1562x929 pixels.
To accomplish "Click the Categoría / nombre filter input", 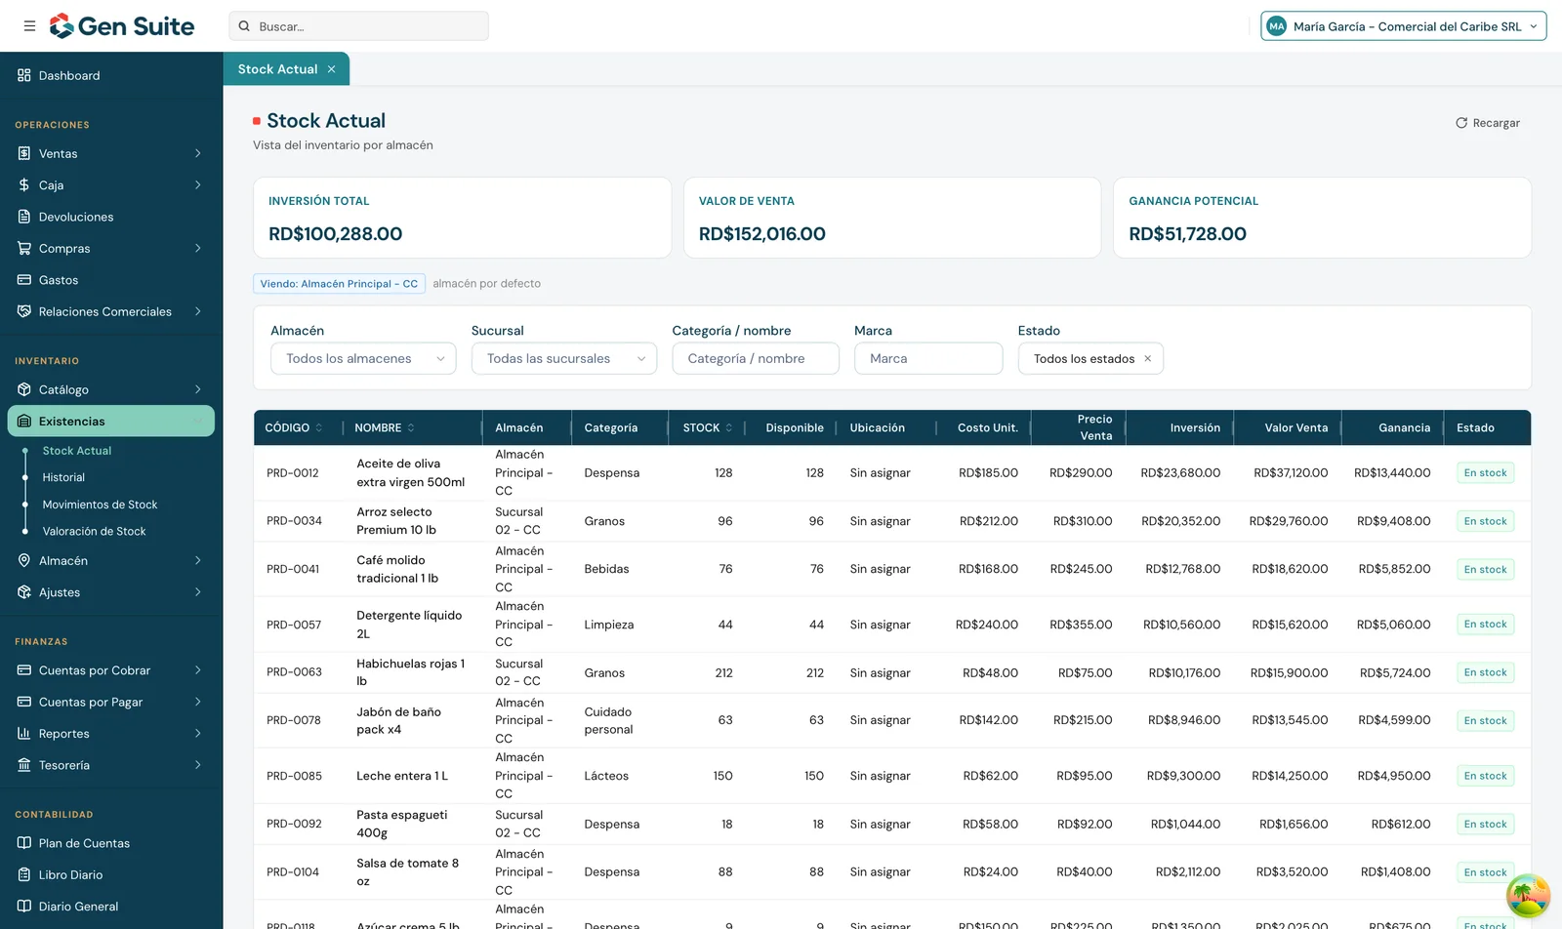I will [756, 359].
